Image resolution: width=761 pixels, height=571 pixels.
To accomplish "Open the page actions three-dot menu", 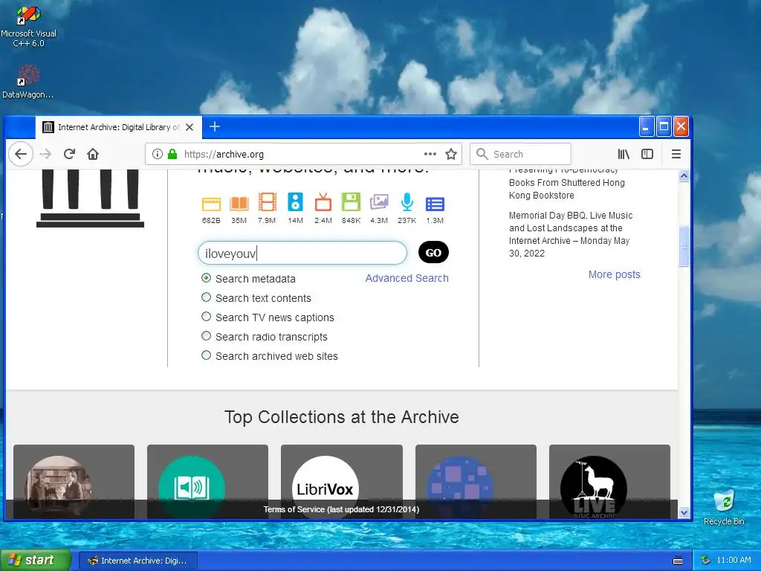I will (x=430, y=154).
